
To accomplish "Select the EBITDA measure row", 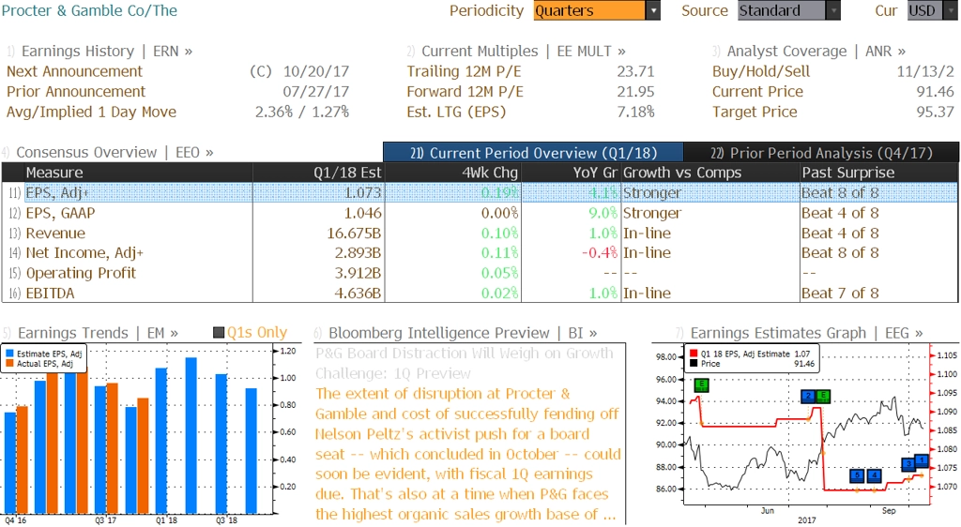I will point(480,294).
